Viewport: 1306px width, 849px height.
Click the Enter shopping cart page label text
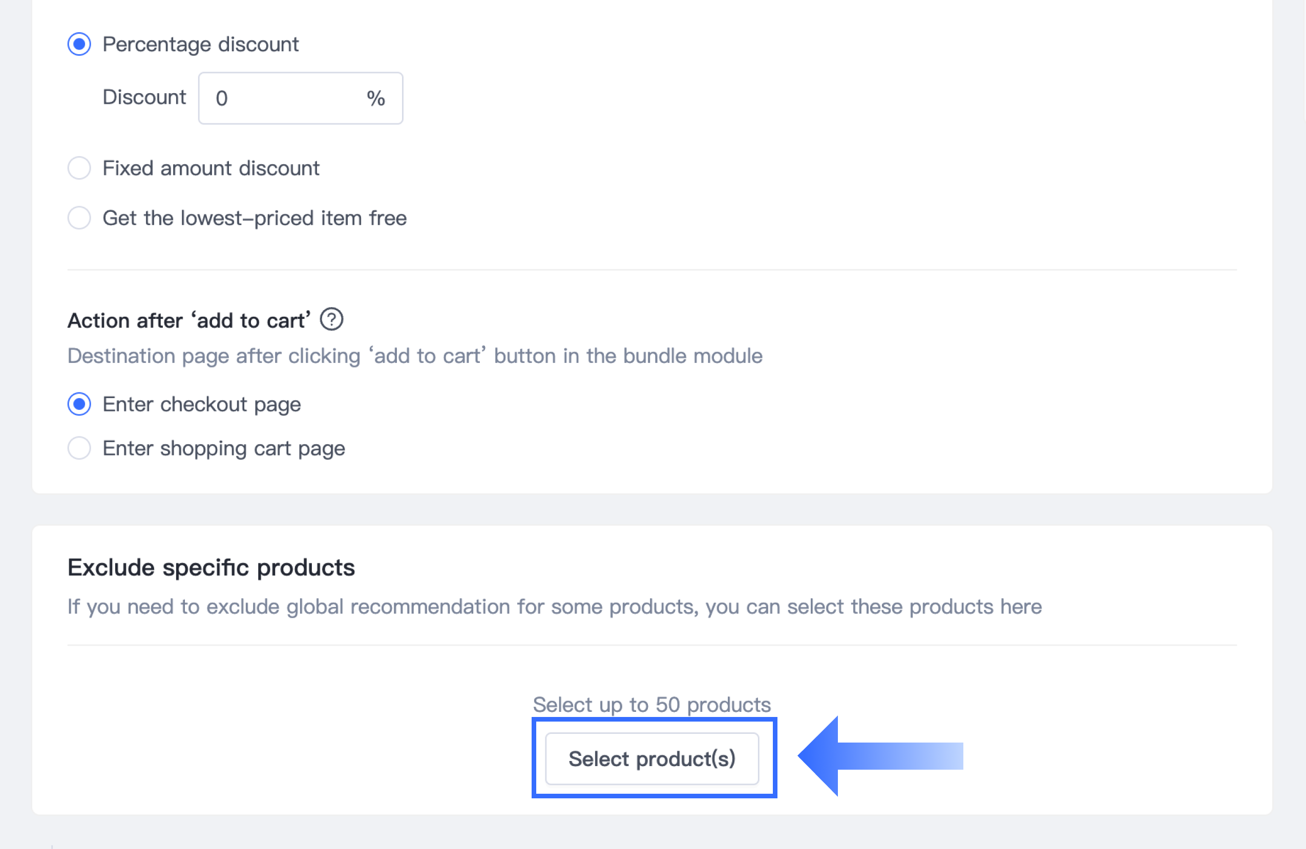[223, 448]
